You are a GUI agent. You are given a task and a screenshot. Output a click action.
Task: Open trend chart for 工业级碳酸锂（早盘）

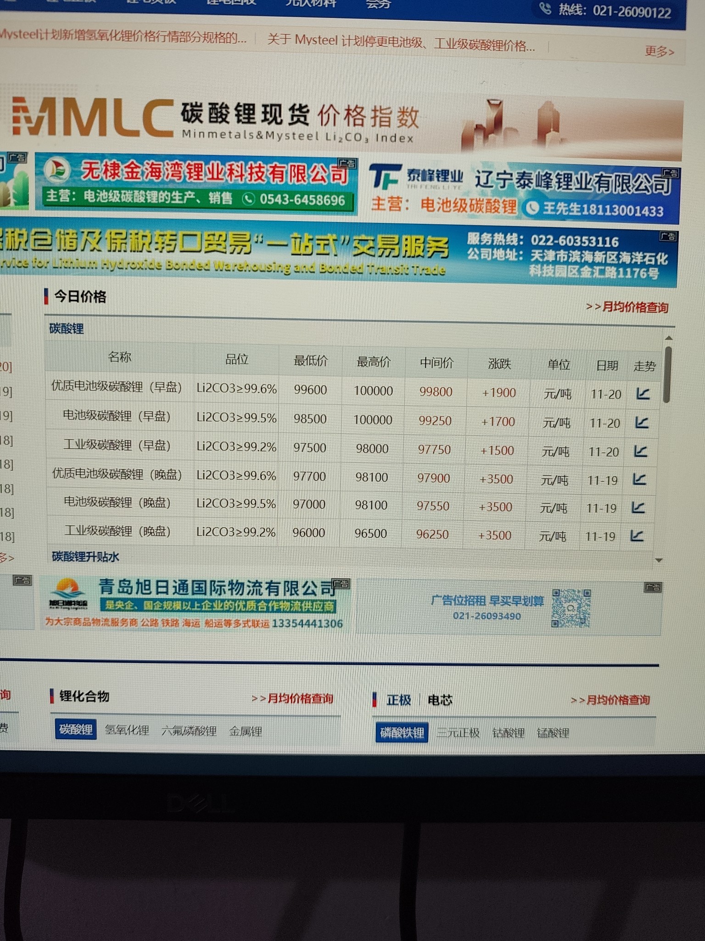pyautogui.click(x=641, y=451)
